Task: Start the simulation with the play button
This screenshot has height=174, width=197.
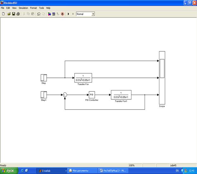Action: tap(68, 14)
